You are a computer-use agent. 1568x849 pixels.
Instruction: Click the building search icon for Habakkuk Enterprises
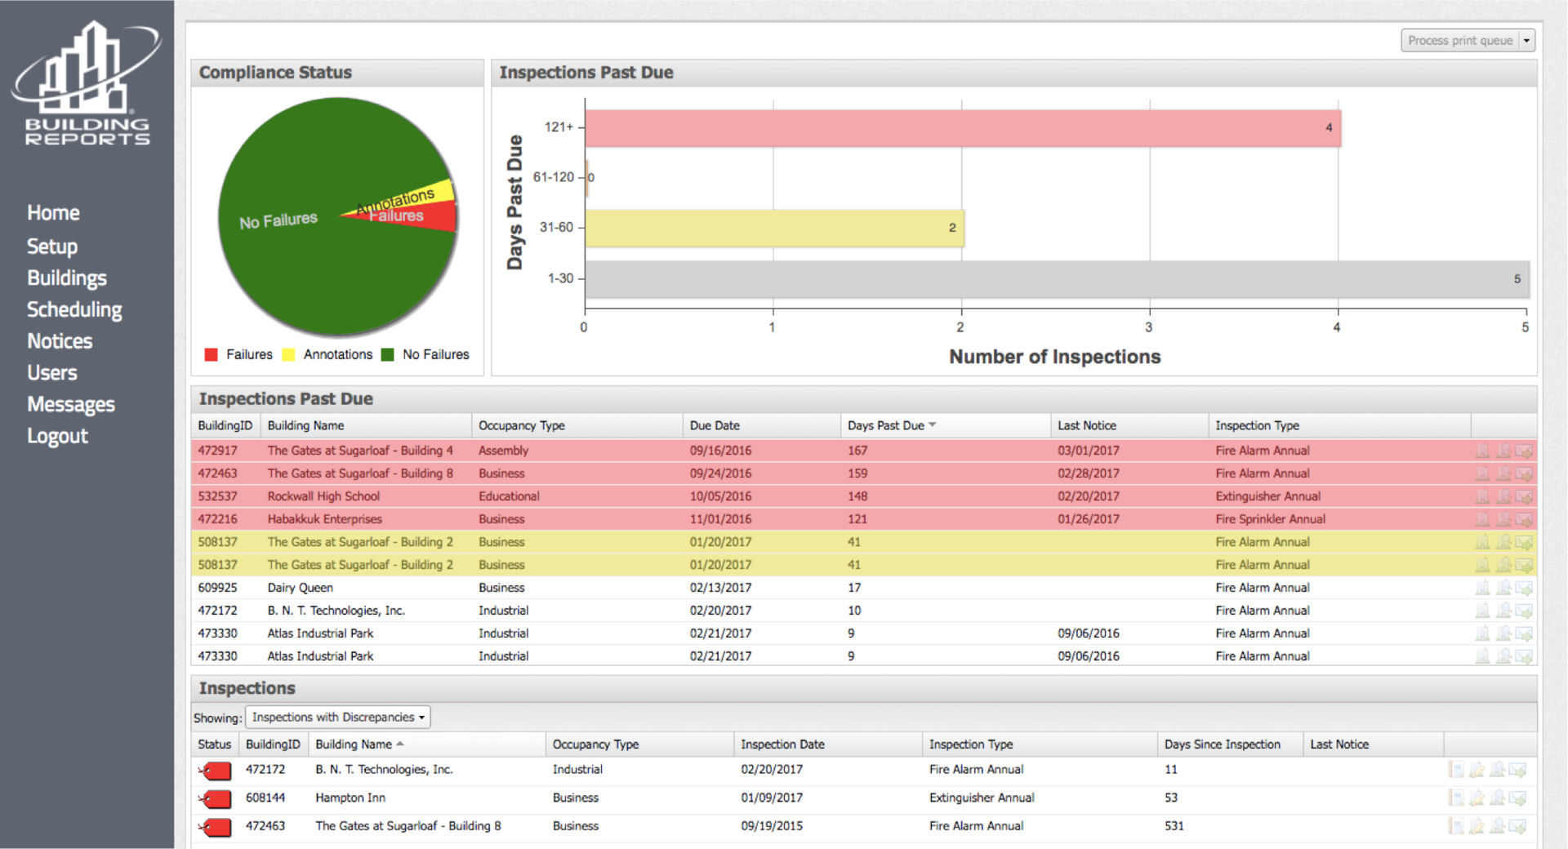[1503, 519]
